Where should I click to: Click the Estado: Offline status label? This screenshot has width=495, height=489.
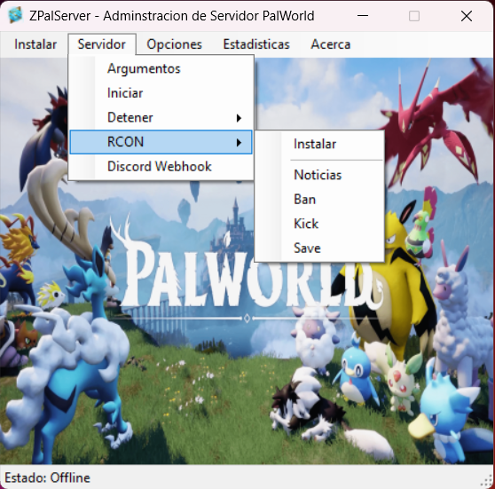pyautogui.click(x=47, y=477)
